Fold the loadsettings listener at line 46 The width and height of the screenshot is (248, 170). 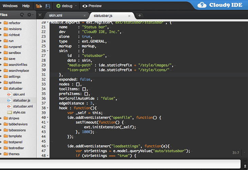(48, 146)
